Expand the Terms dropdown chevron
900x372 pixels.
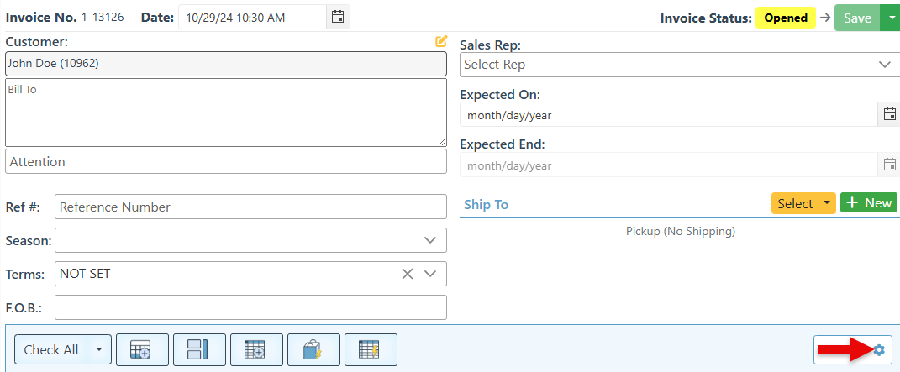[430, 274]
